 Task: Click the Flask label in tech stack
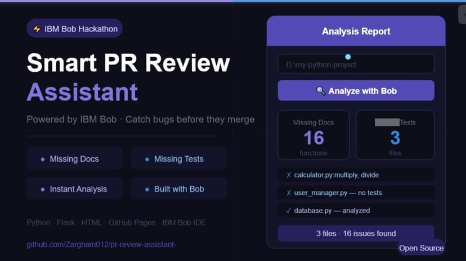66,222
